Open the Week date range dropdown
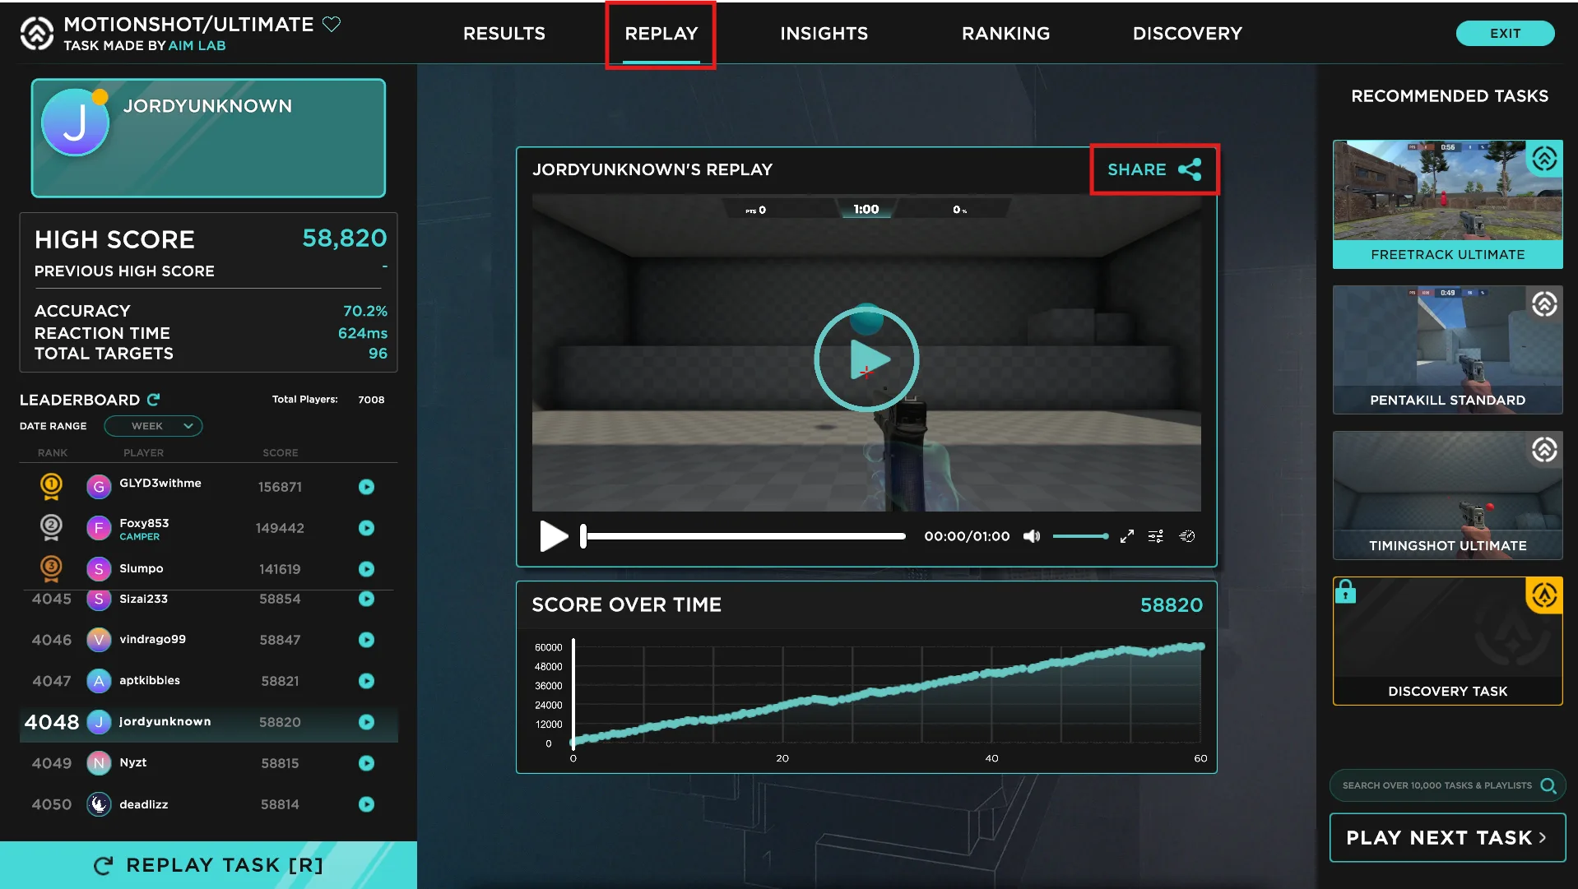Screen dimensions: 1578x889 click(153, 426)
